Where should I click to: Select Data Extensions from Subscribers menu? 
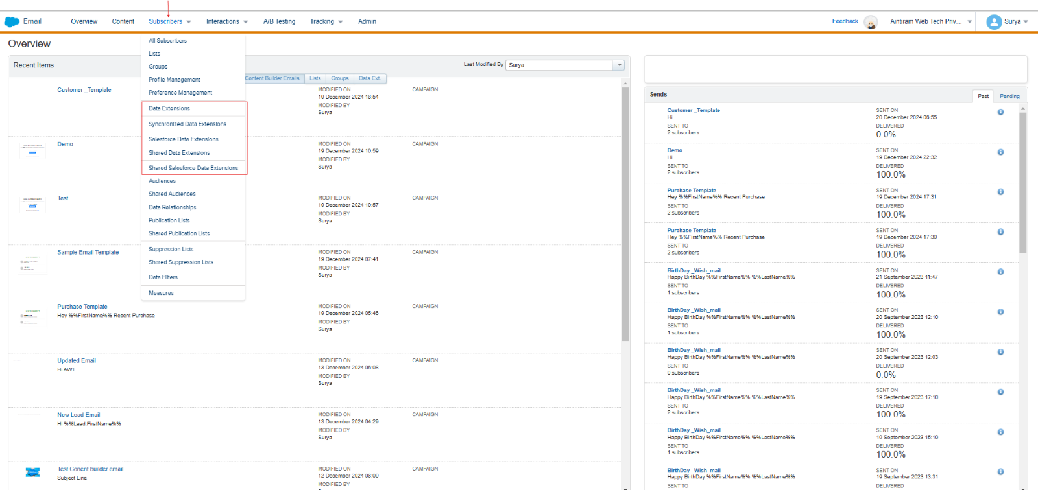[x=169, y=109]
